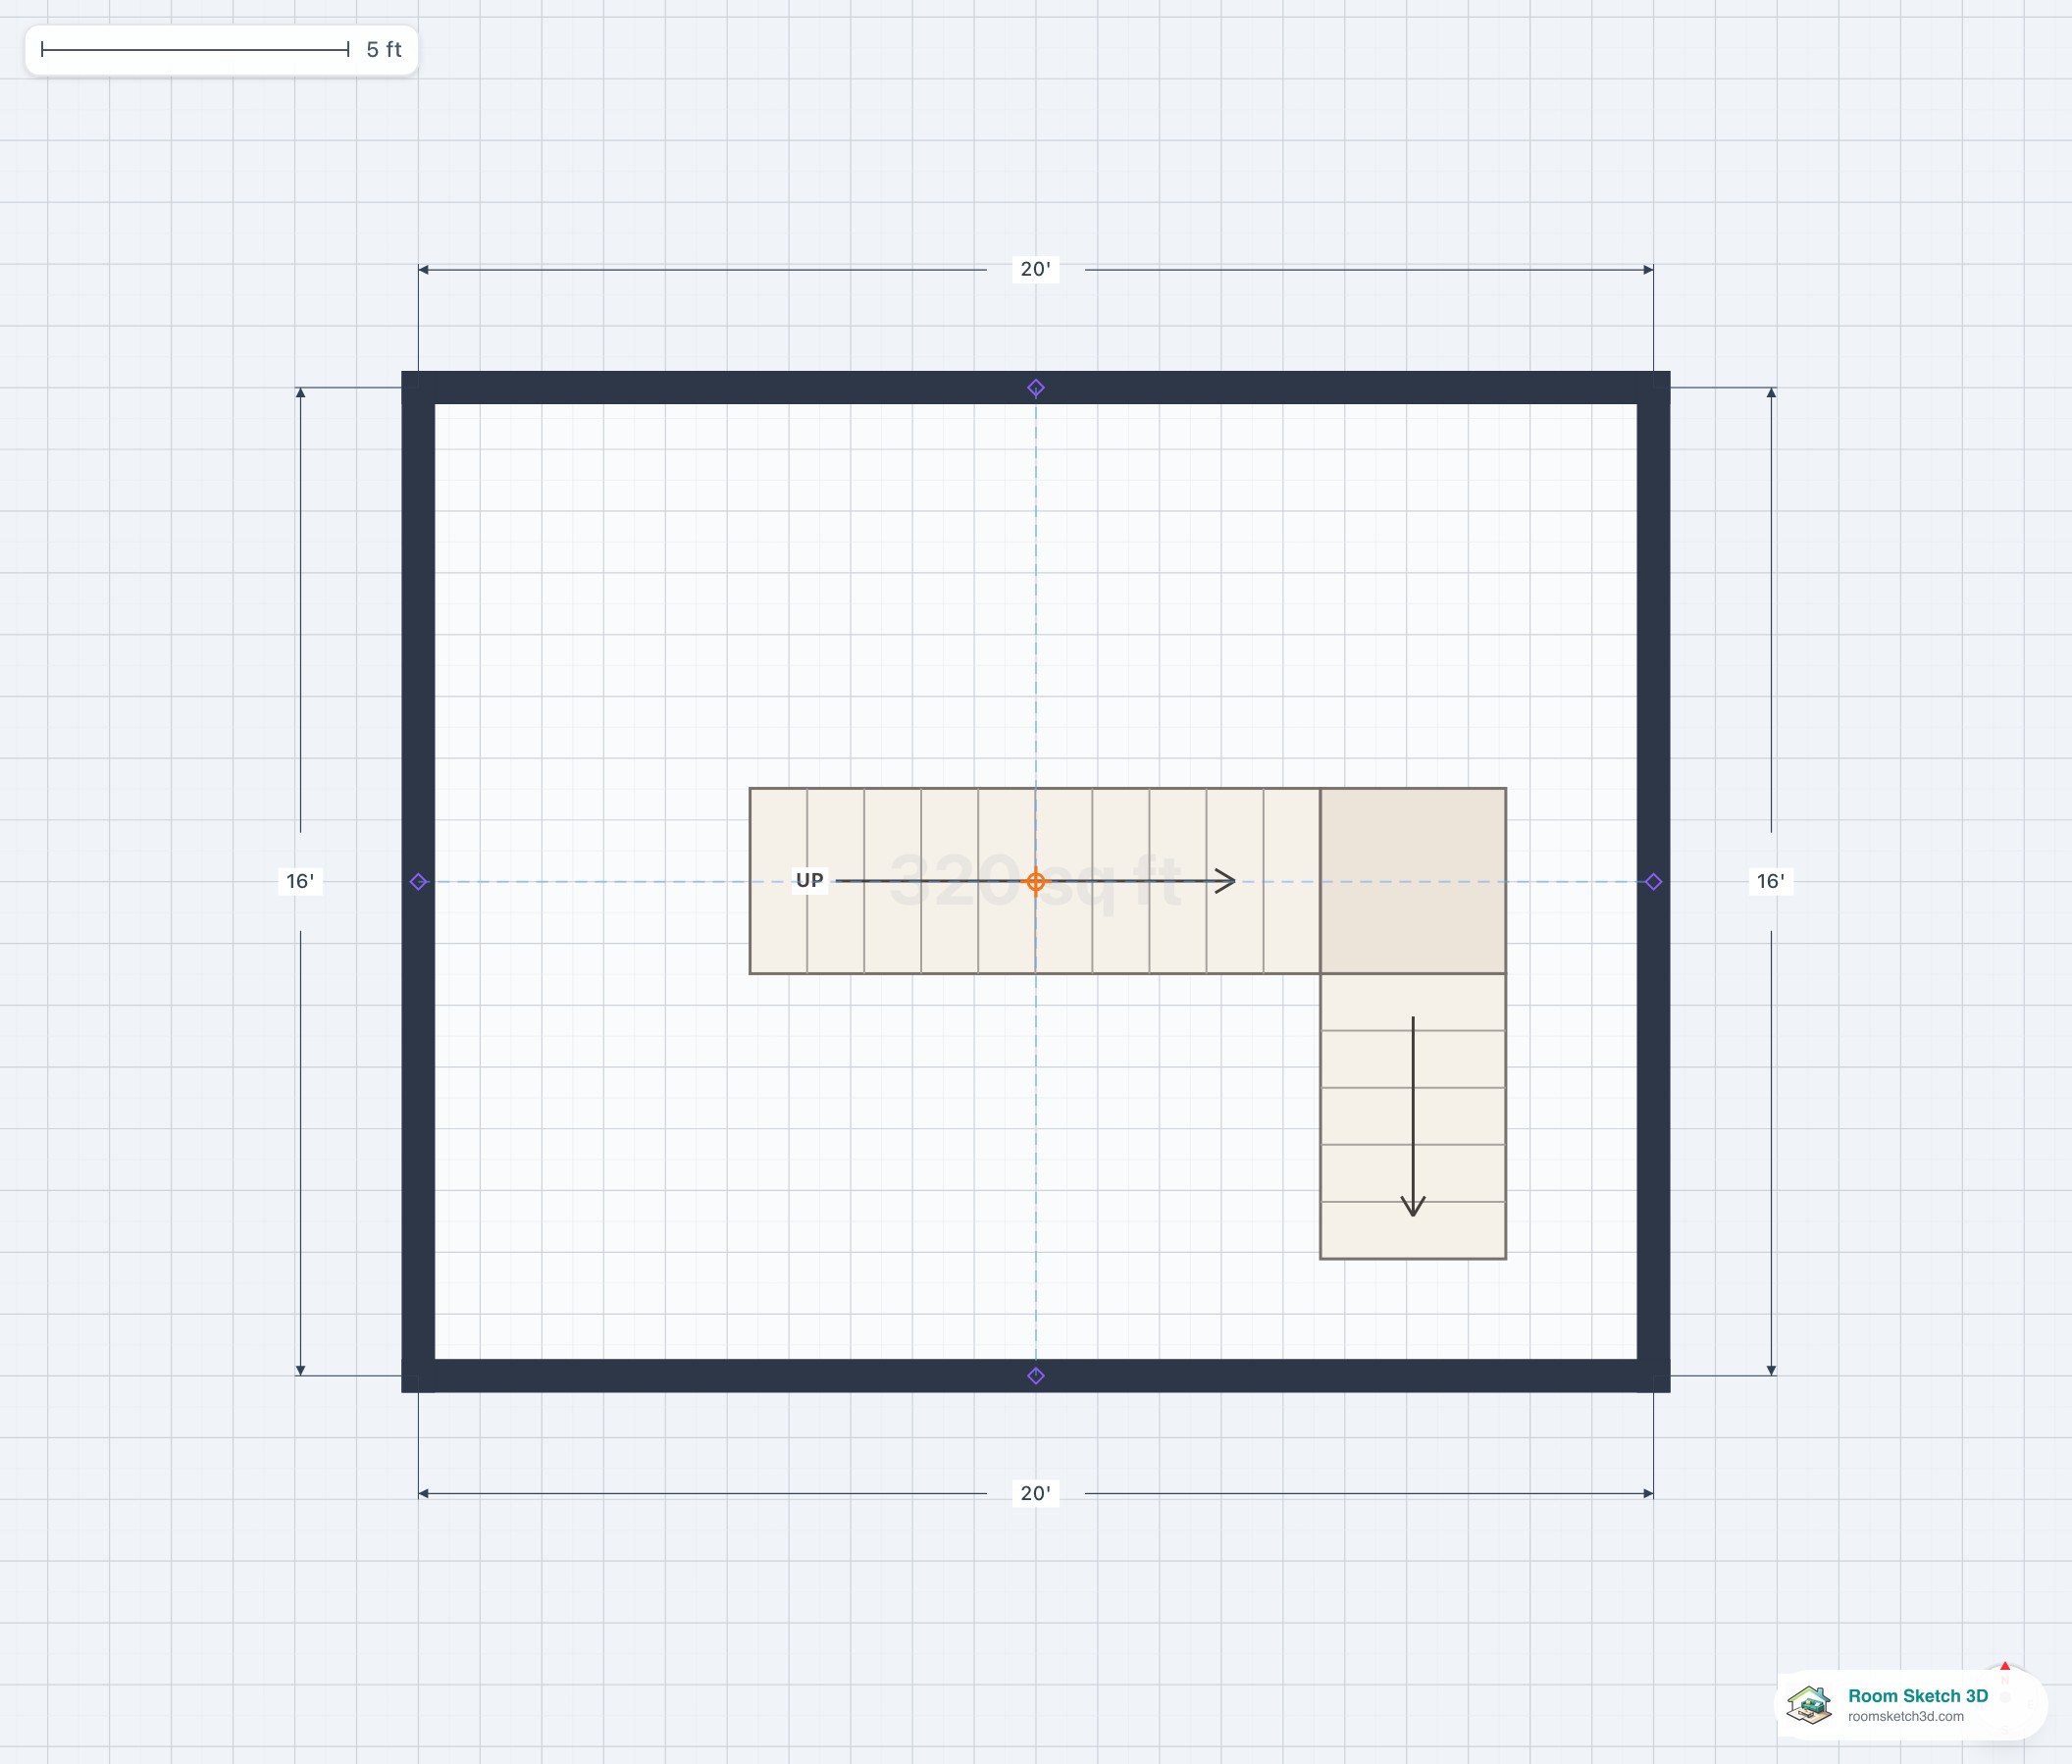Click the Room Sketch 3D house logo
This screenshot has height=1764, width=2072.
point(1810,1705)
